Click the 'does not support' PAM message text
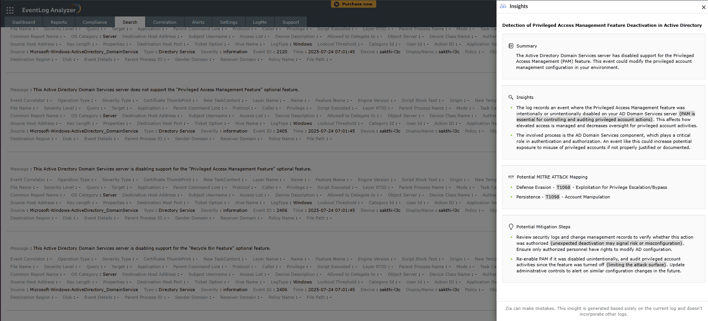This screenshot has height=321, width=708. [166, 90]
